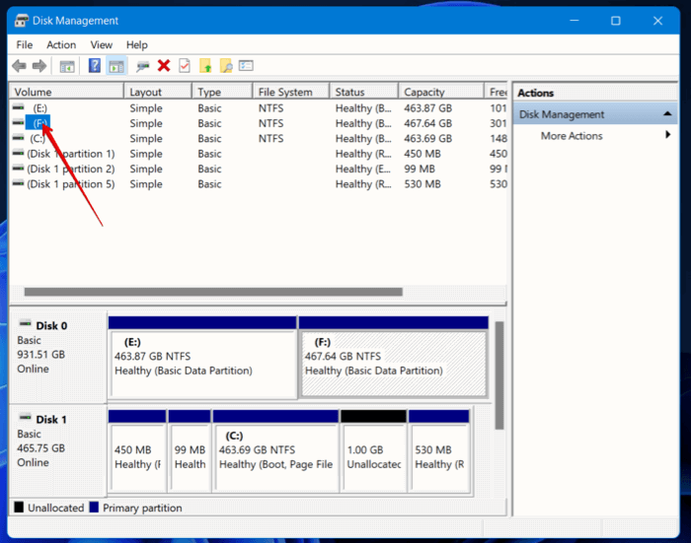Expand the More Actions submenu arrow

coord(668,135)
